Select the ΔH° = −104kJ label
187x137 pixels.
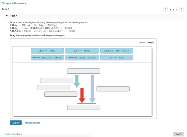(x=47, y=51)
